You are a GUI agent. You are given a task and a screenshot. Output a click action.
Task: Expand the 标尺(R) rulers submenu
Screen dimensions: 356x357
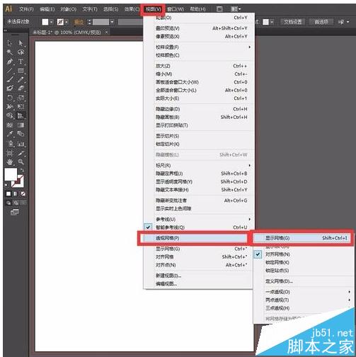click(199, 166)
